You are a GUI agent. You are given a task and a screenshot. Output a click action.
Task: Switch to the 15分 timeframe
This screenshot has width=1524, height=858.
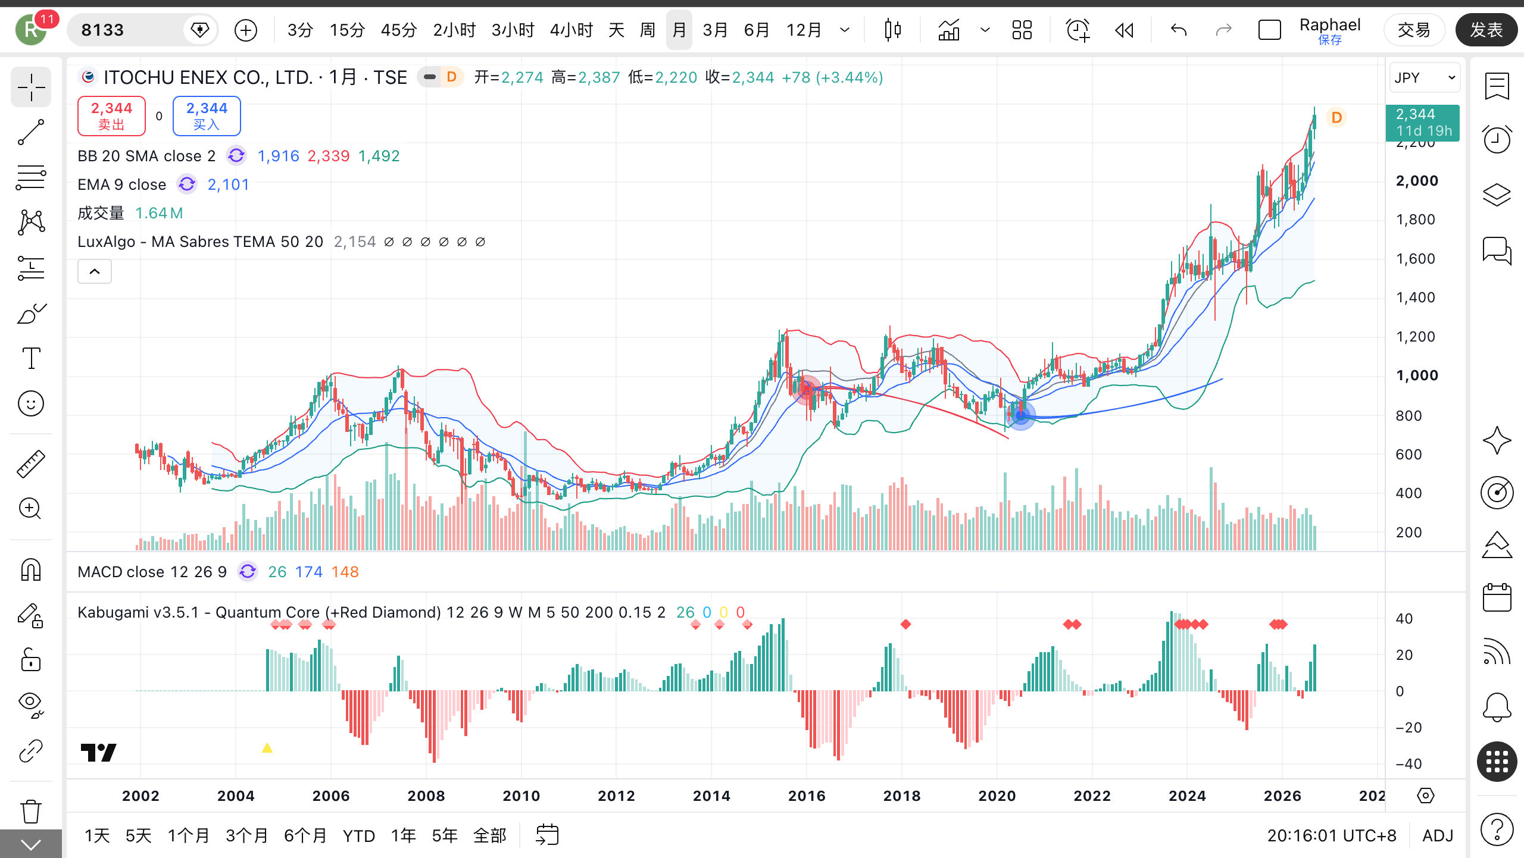(x=347, y=30)
